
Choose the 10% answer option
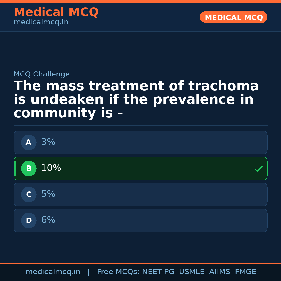140,168
